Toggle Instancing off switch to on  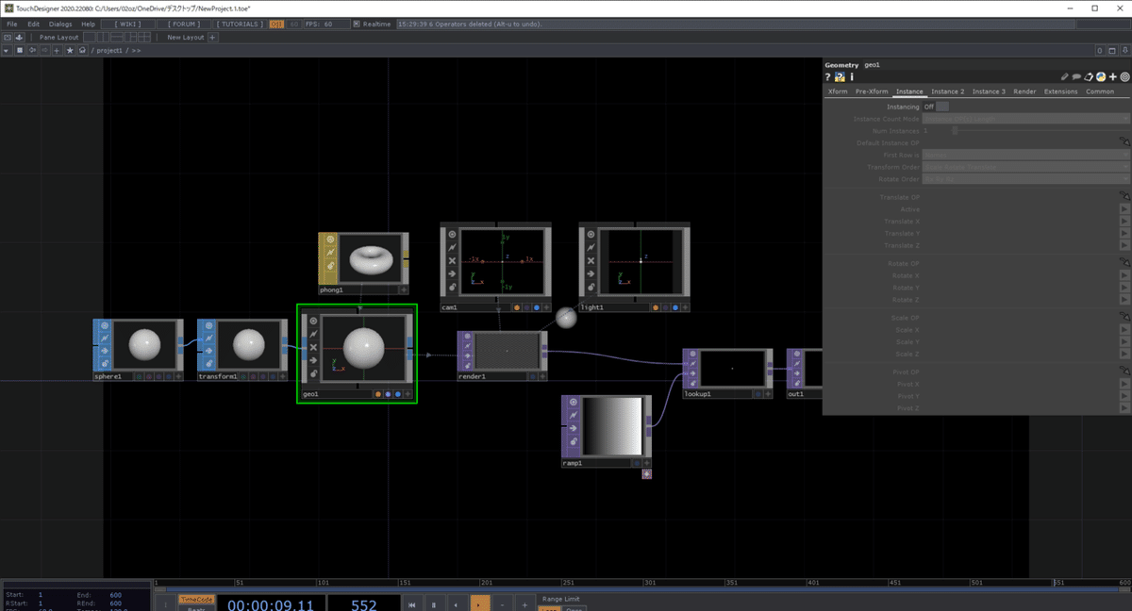[942, 107]
